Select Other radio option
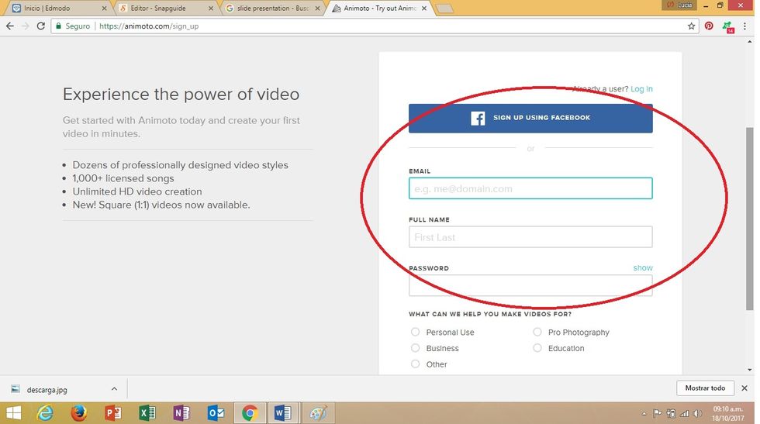Viewport: 760px width, 424px height. click(415, 364)
